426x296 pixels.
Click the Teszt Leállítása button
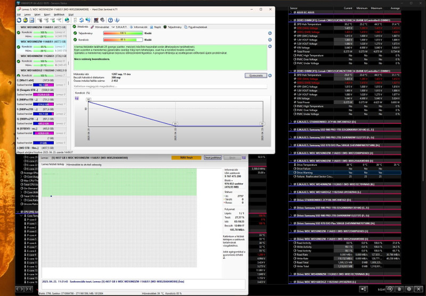click(212, 157)
